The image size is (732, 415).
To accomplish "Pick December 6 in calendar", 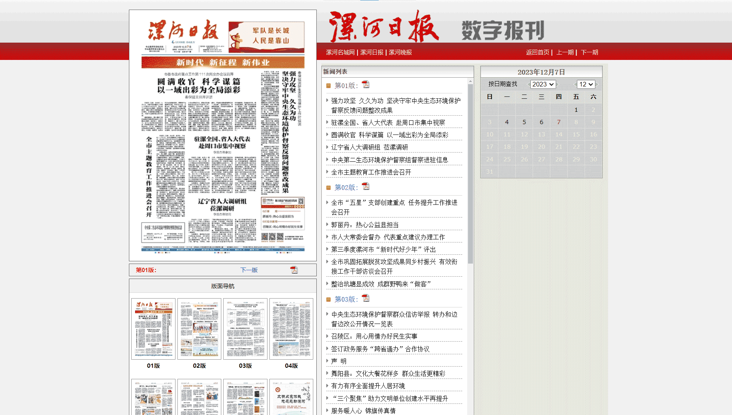I will [541, 122].
